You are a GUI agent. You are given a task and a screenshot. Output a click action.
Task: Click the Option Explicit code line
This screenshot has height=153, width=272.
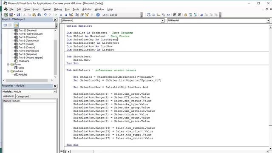79,26
